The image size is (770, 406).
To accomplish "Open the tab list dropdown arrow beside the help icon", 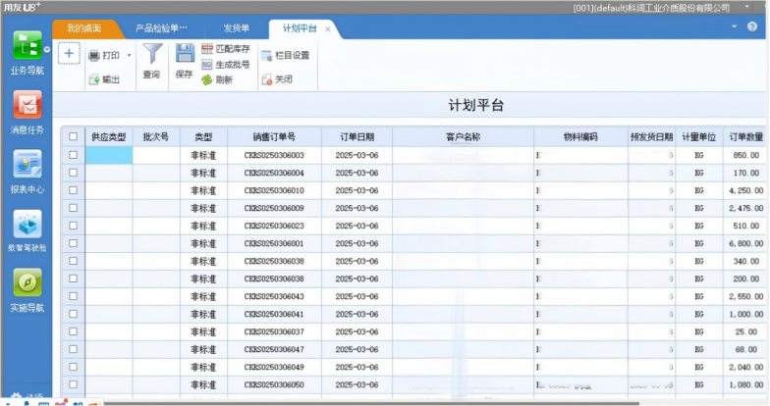I will click(735, 26).
